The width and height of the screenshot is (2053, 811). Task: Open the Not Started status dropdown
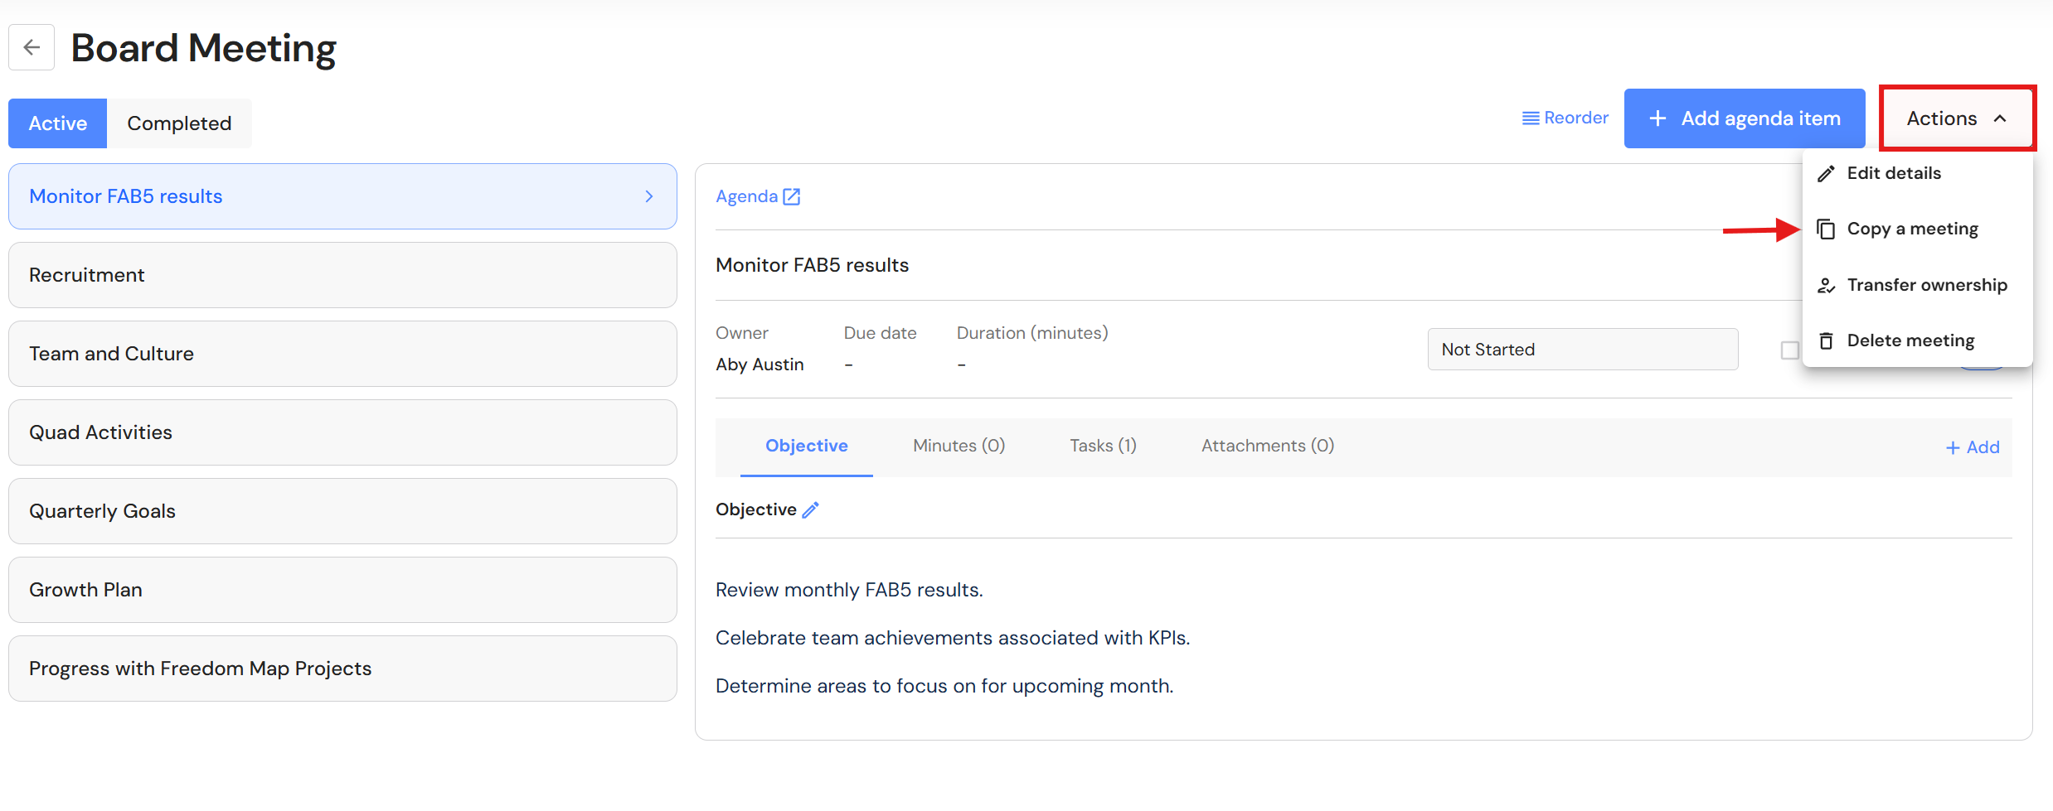(1583, 350)
